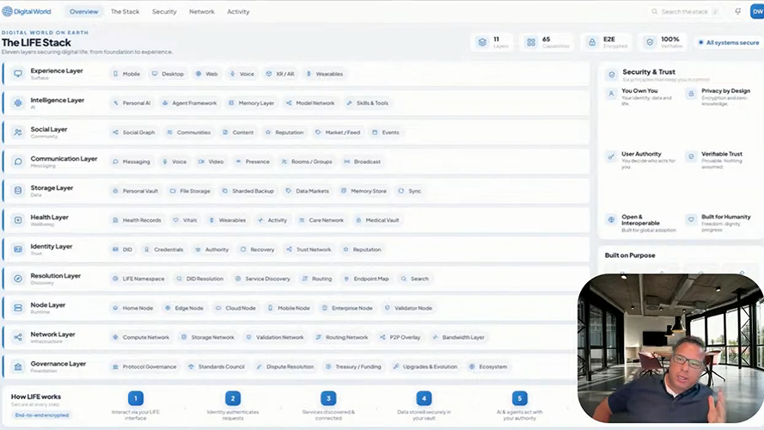Screen dimensions: 764x430
Task: Click the notification icon beside search
Action: tap(737, 11)
